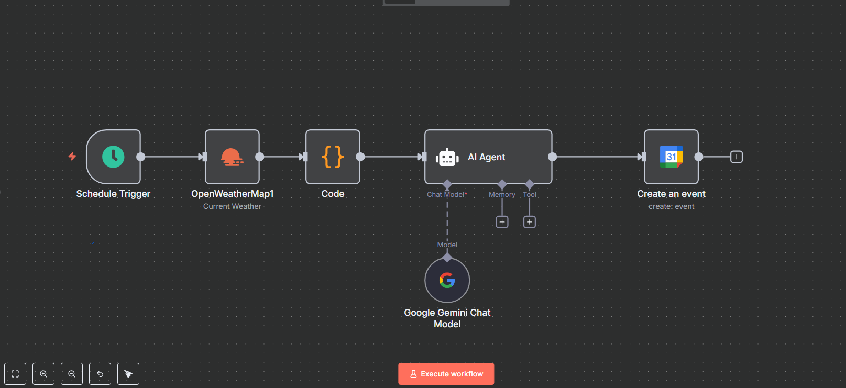The width and height of the screenshot is (846, 388).
Task: Click the tidy up workflow button
Action: click(128, 374)
